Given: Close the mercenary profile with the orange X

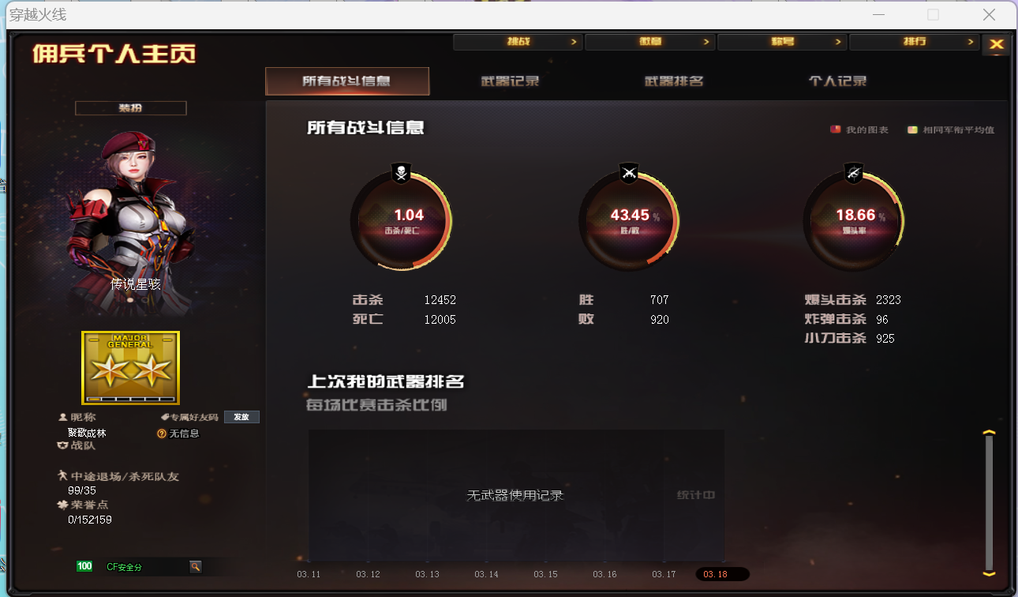Looking at the screenshot, I should pos(997,44).
